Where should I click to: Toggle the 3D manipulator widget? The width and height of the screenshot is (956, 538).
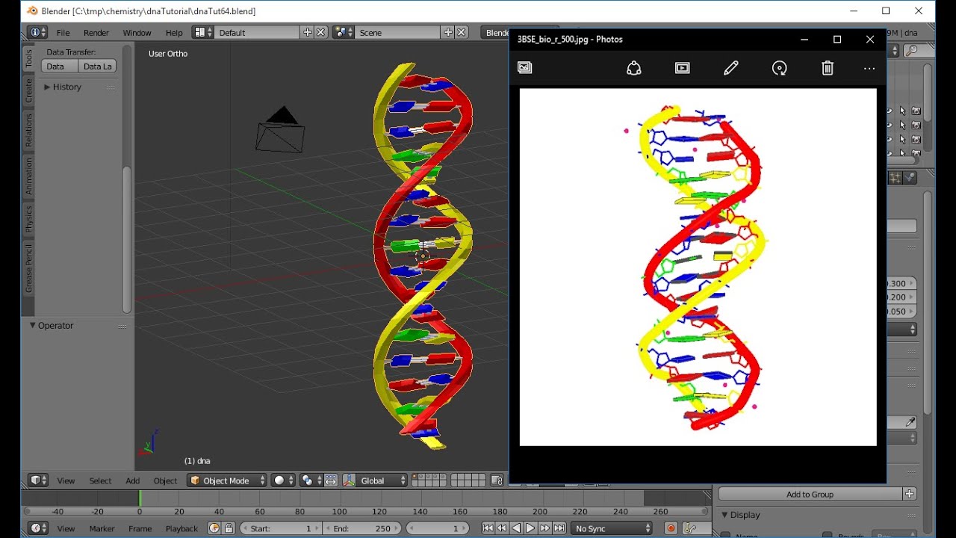click(349, 480)
